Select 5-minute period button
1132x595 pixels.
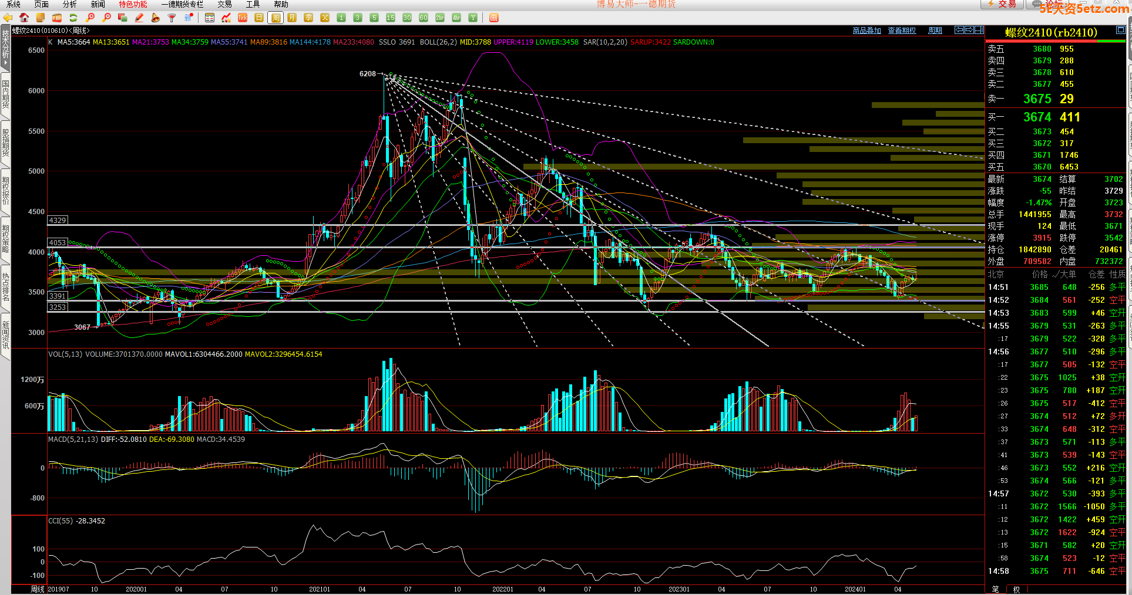[x=374, y=18]
